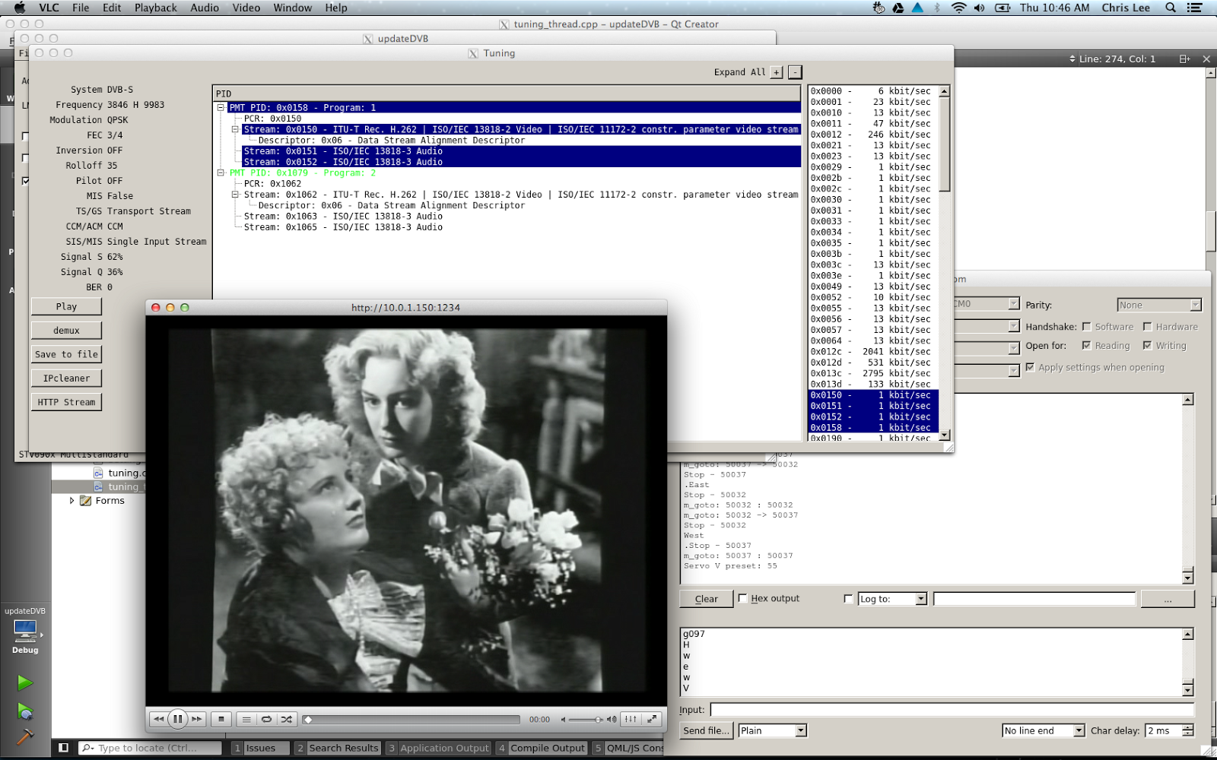
Task: Run the project with the green arrow
Action: (x=25, y=683)
